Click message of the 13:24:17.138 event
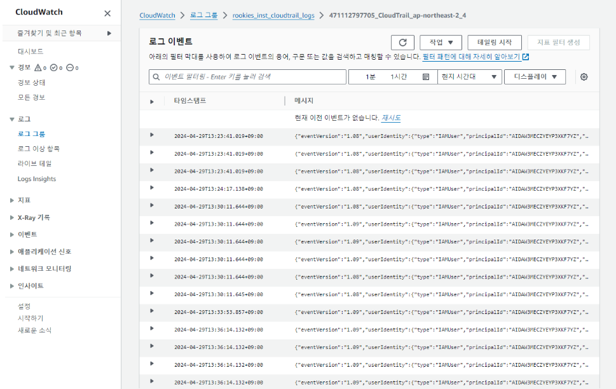This screenshot has height=389, width=616. [x=442, y=189]
